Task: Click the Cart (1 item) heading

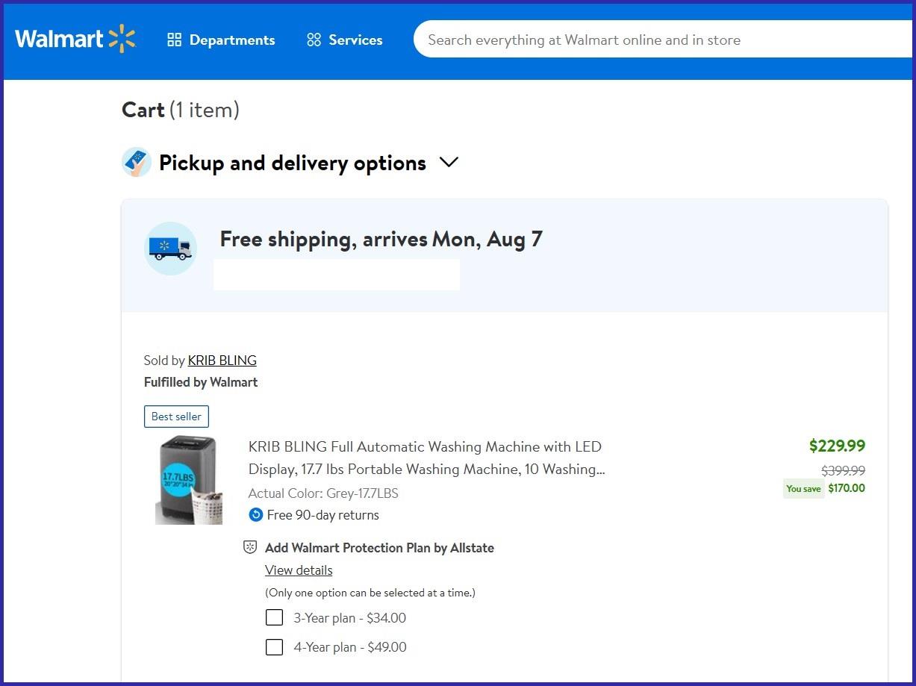Action: pyautogui.click(x=181, y=110)
